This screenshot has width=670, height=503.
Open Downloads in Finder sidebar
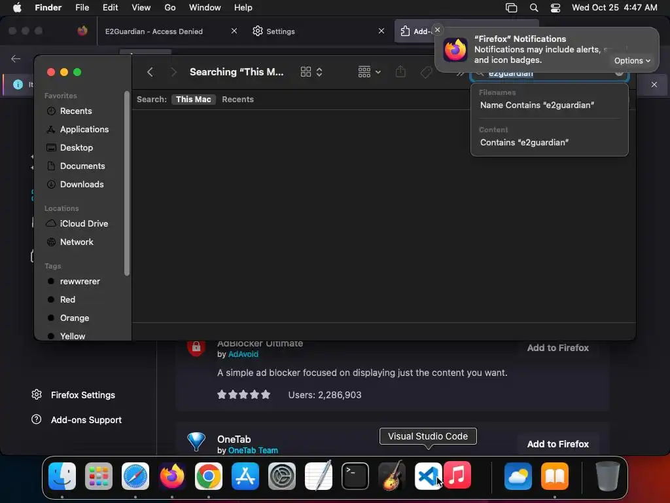click(82, 184)
